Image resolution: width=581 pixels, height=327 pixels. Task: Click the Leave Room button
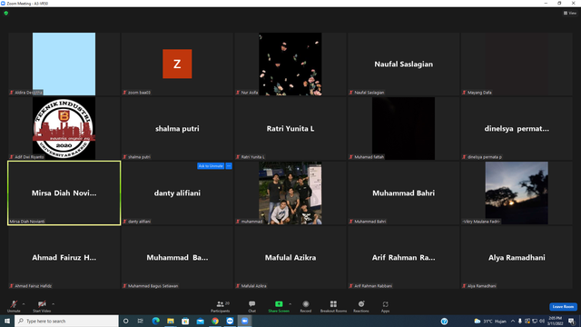pyautogui.click(x=563, y=307)
